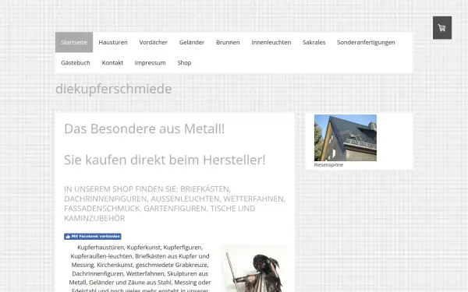The height and width of the screenshot is (292, 468).
Task: Open the Riesenspinne roof photo thumbnail
Action: 346,138
